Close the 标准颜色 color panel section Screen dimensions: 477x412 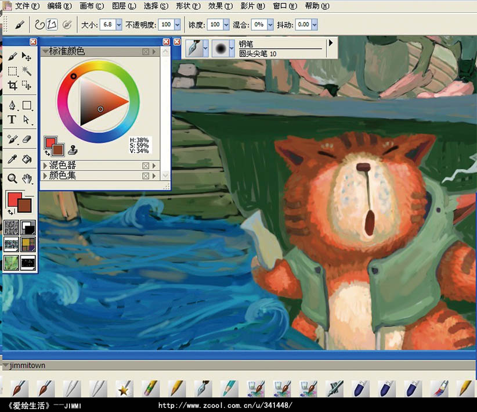[x=146, y=52]
